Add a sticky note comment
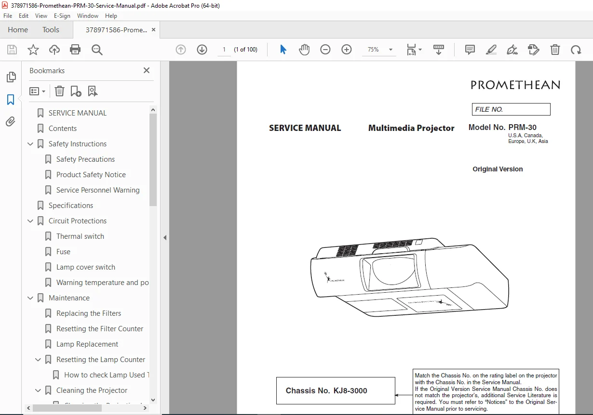 [x=470, y=50]
